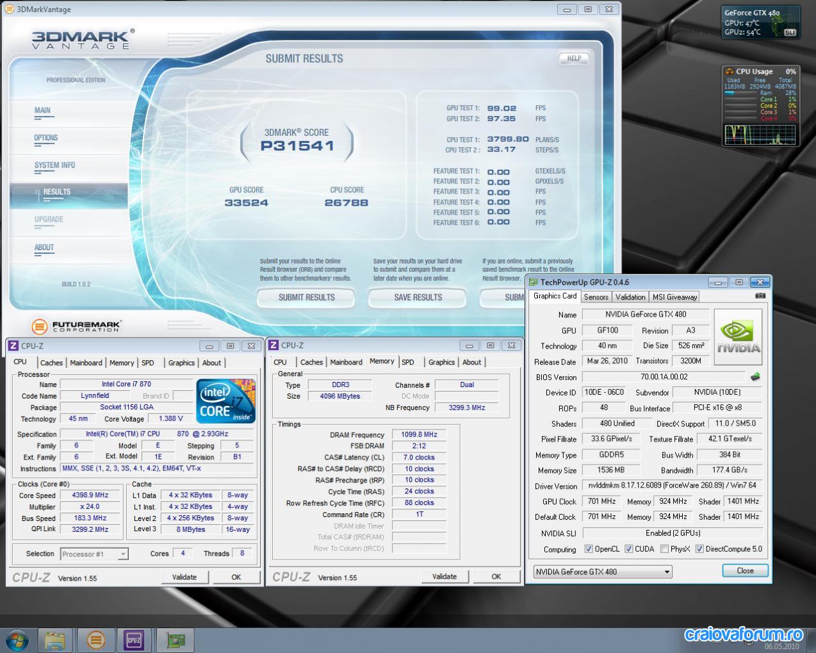Viewport: 816px width, 653px height.
Task: Click the DRAM Frequency 1099.8 MHz field
Action: 419,434
